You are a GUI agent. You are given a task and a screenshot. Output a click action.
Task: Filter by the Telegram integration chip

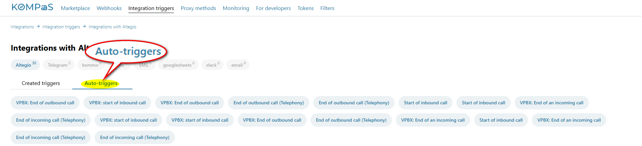[x=59, y=65]
